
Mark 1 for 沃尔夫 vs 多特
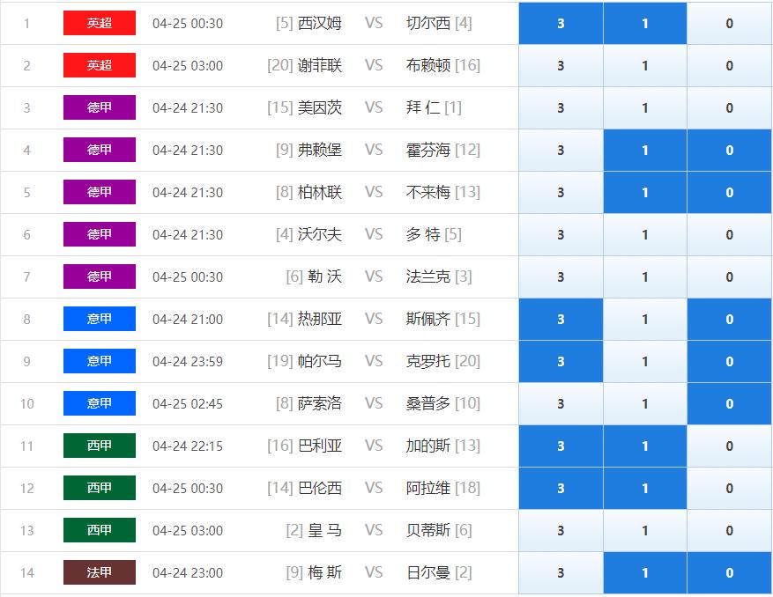(645, 235)
